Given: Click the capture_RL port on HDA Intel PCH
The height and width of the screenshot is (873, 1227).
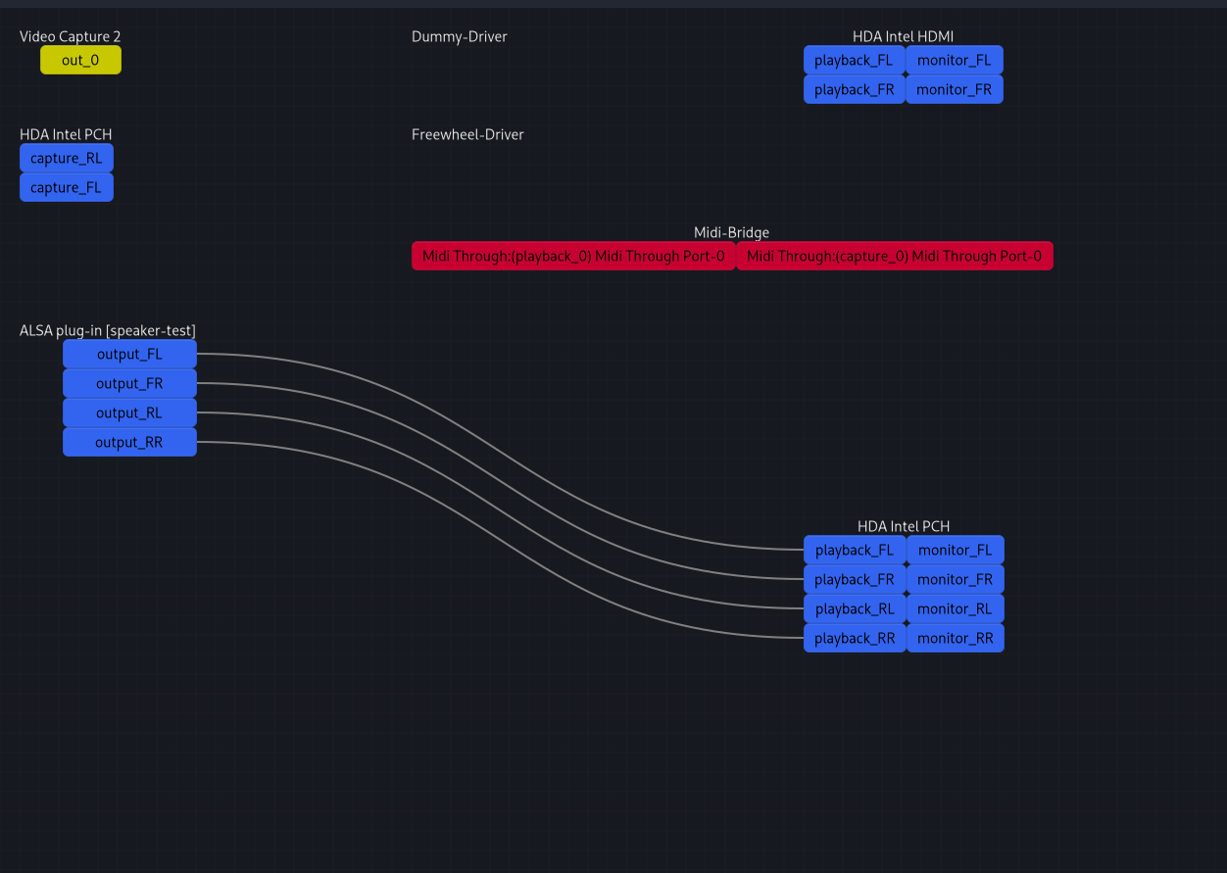Looking at the screenshot, I should [x=66, y=158].
